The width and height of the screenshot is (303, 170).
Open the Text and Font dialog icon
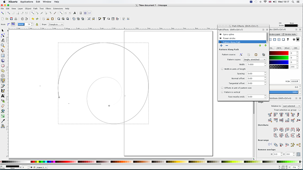pos(104,19)
